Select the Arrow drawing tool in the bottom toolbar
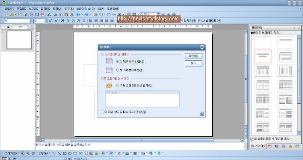 [x=59, y=153]
